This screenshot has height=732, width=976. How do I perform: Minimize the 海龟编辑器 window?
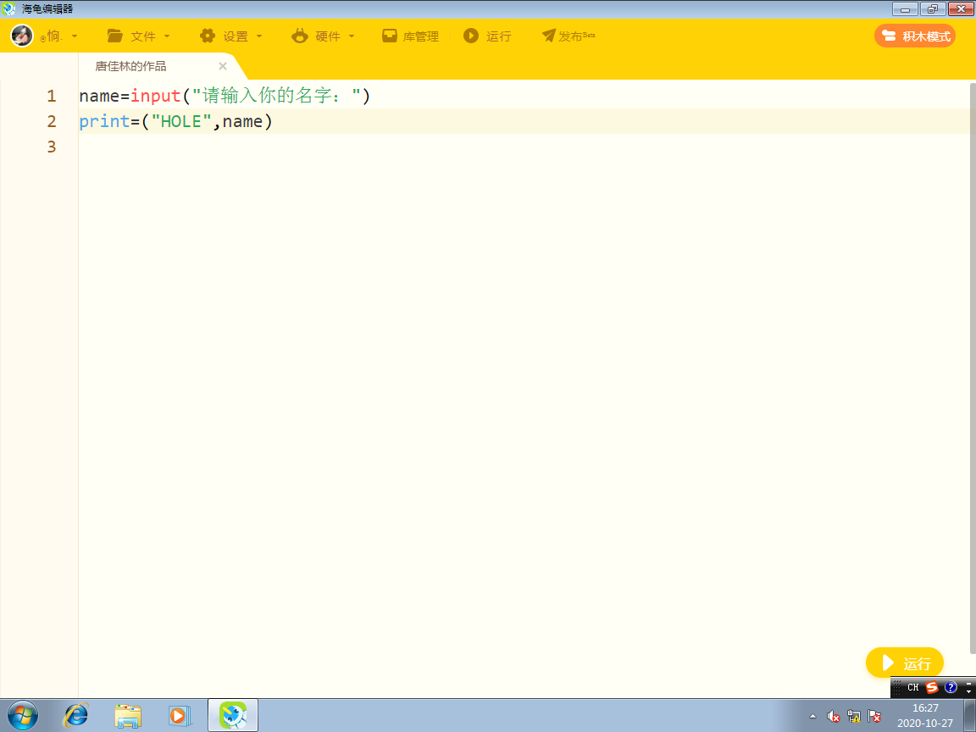pos(905,8)
